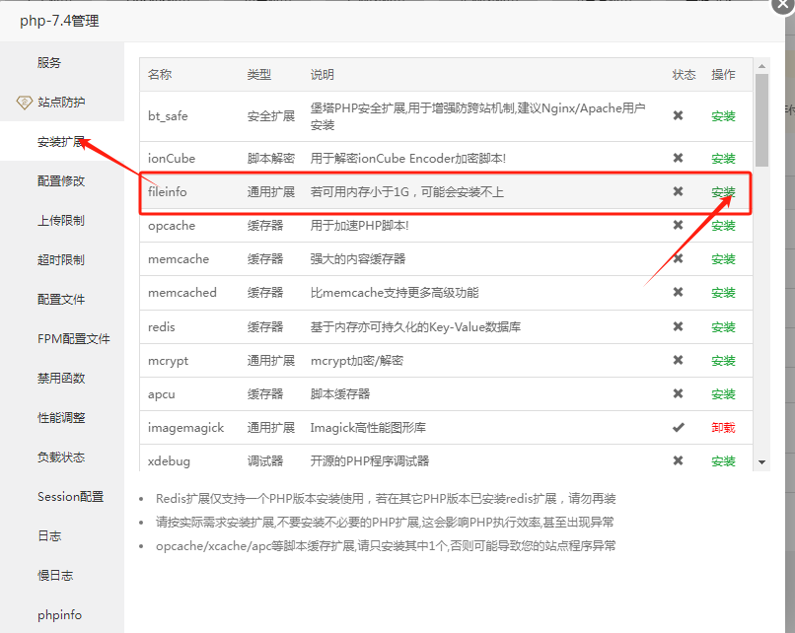The height and width of the screenshot is (633, 795).
Task: Install the memcached extension
Action: pos(723,293)
